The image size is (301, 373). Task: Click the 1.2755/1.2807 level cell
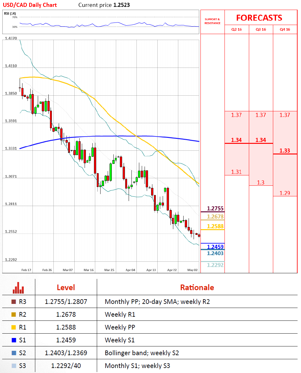[x=66, y=302]
